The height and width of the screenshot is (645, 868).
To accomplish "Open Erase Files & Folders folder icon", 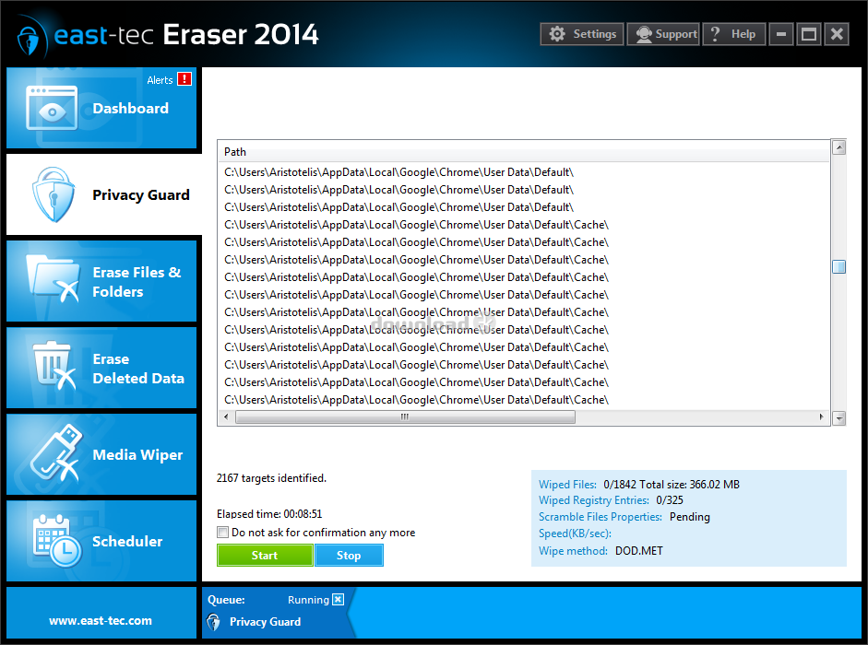I will coord(54,278).
